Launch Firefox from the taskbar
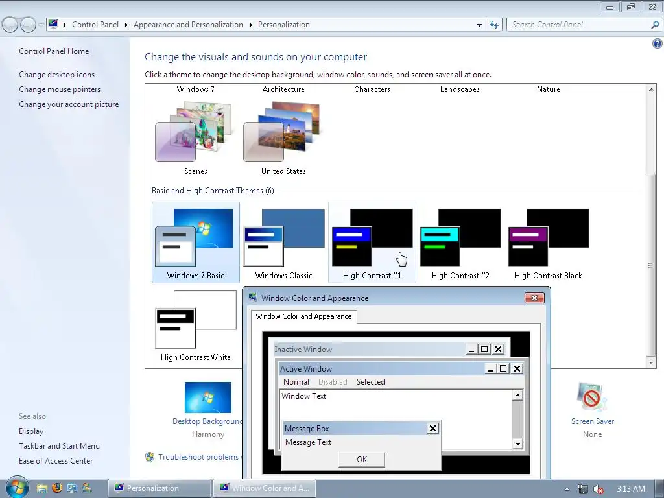This screenshot has height=498, width=664. 57,488
